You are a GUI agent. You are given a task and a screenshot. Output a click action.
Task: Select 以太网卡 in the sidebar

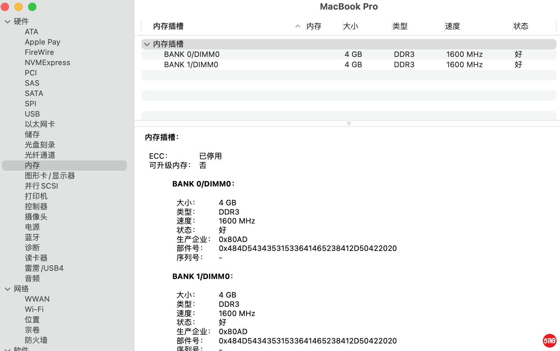click(40, 124)
